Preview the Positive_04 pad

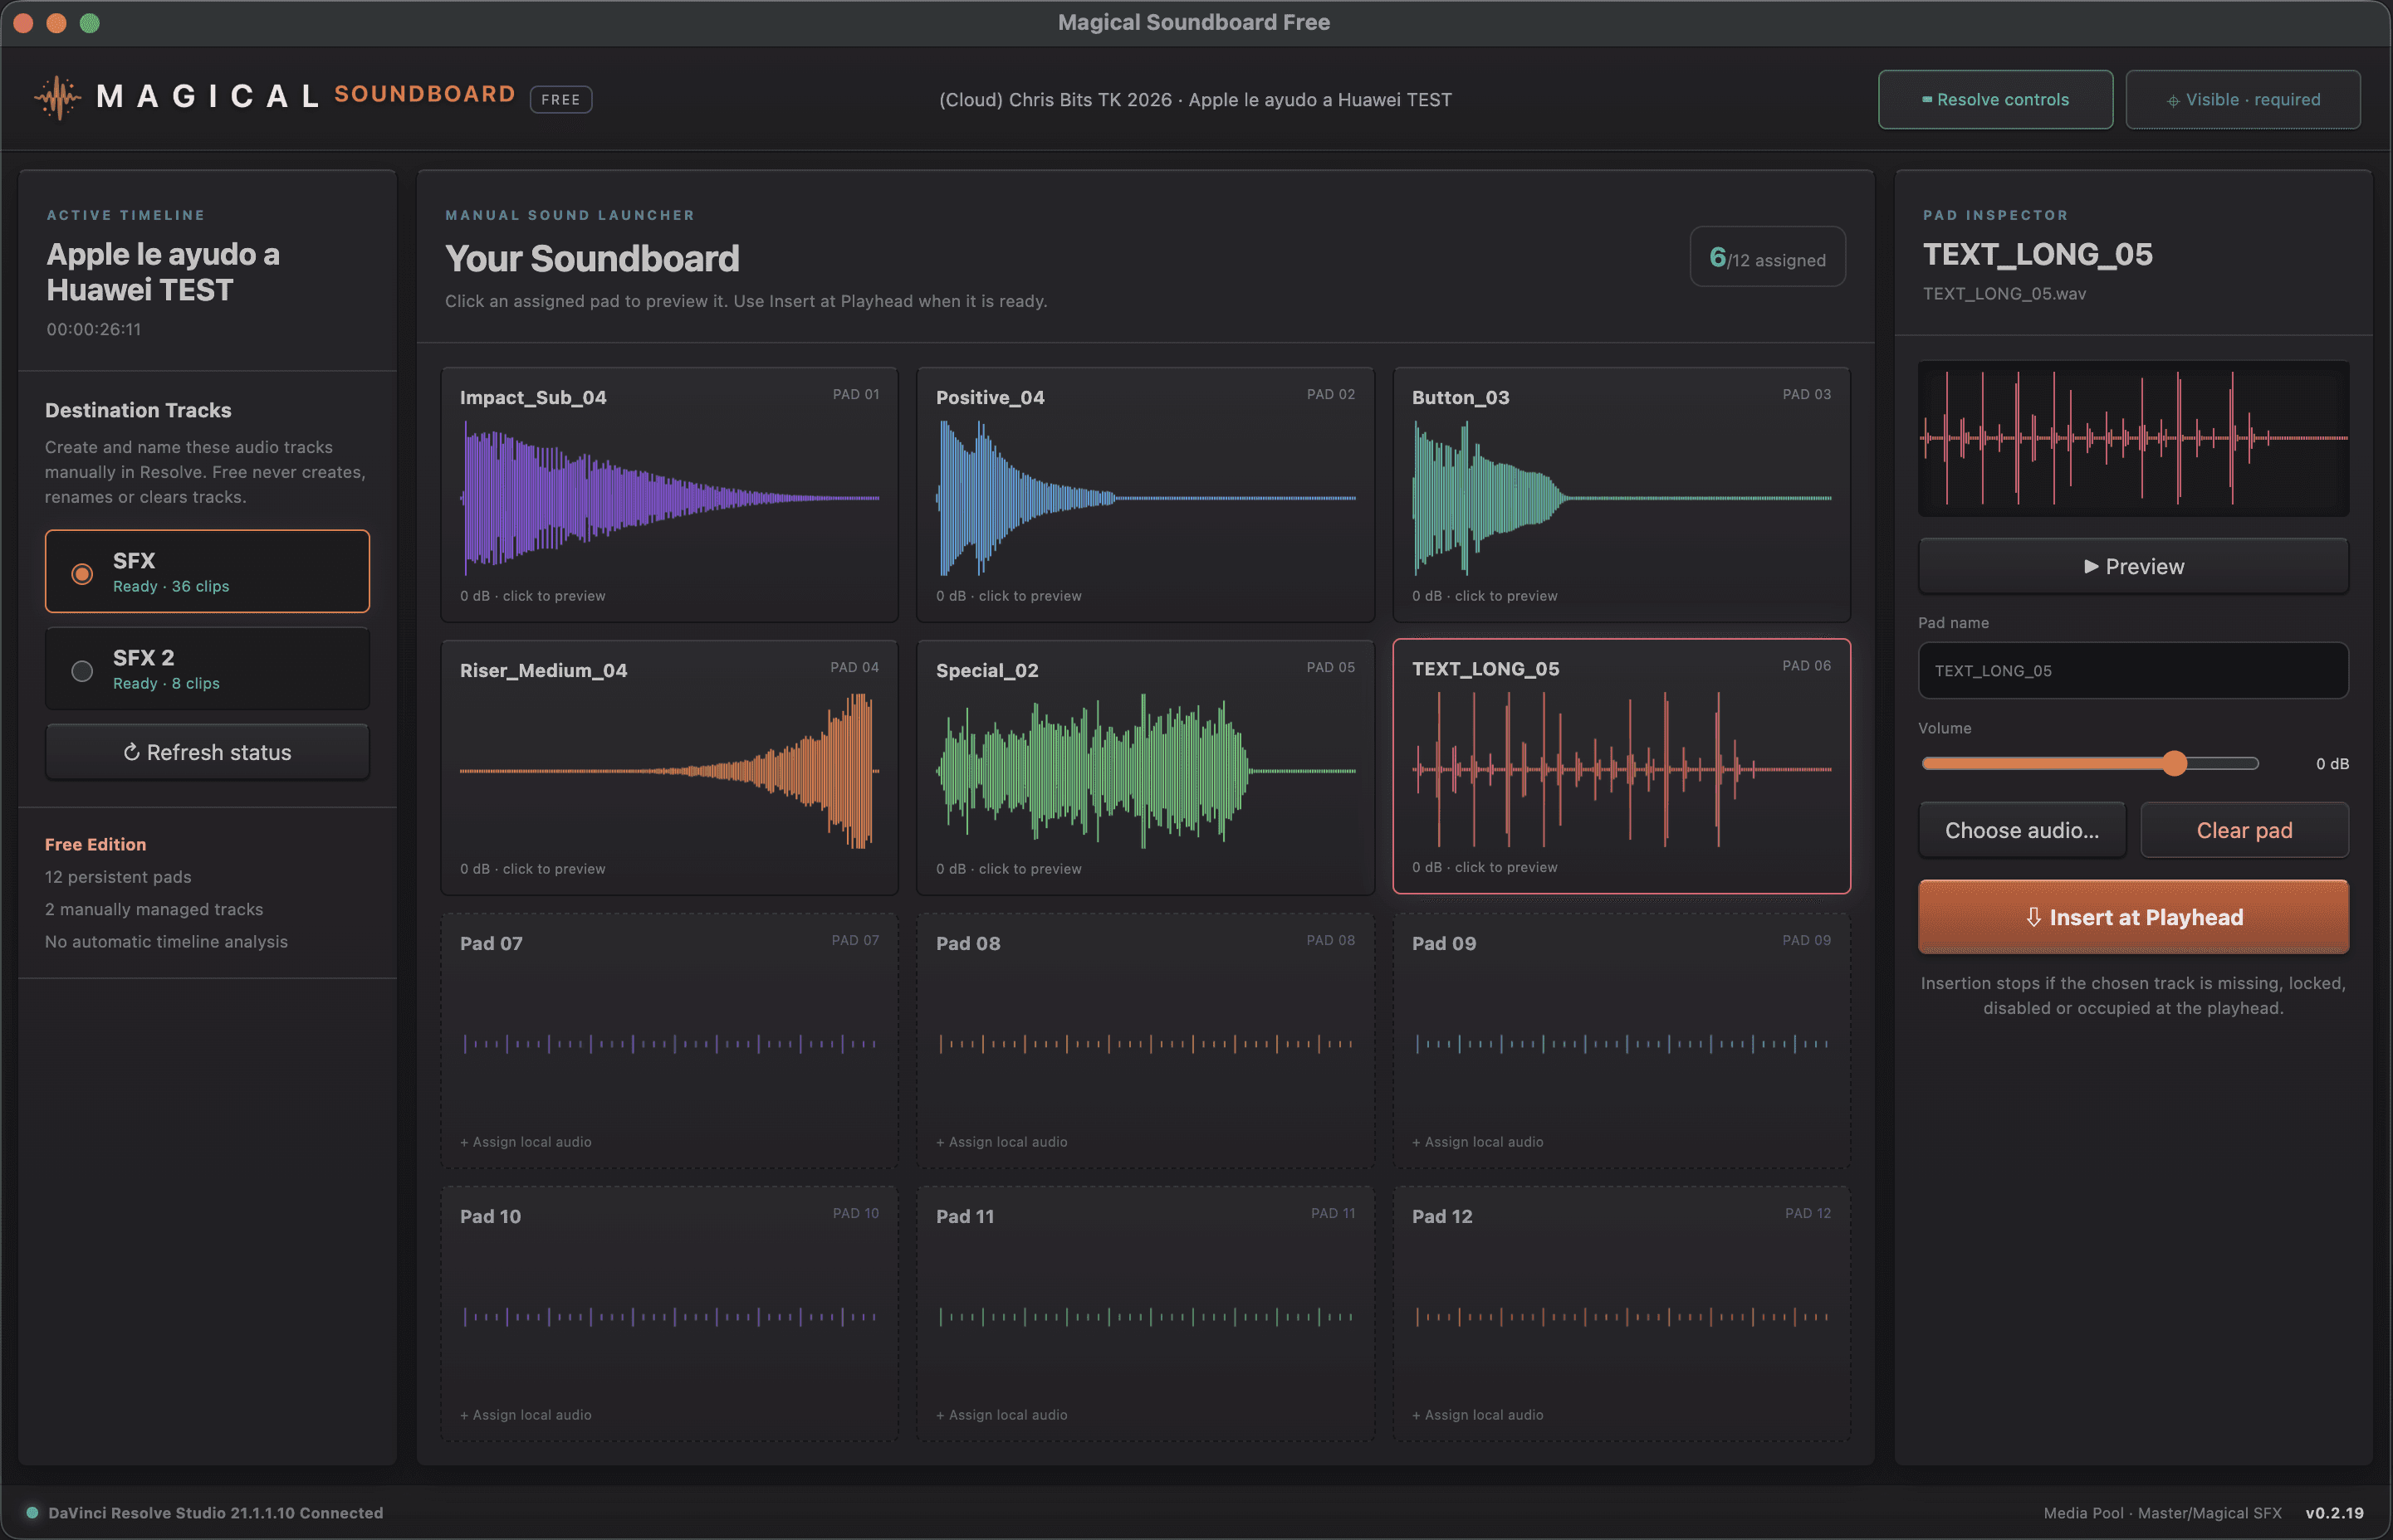[x=1146, y=495]
